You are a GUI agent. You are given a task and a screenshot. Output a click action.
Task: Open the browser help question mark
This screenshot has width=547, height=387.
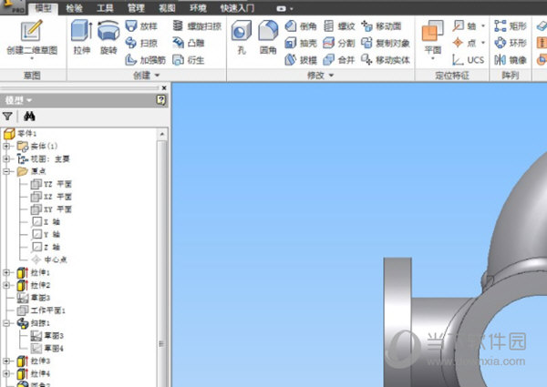tap(160, 100)
